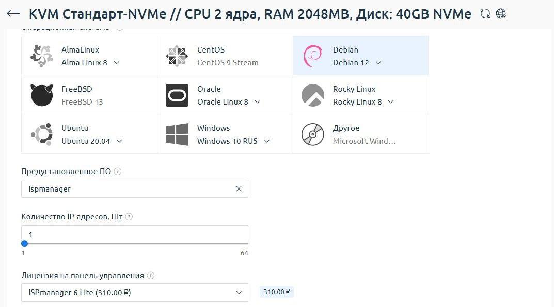
Task: Expand the Debian 12 version dropdown
Action: point(378,63)
